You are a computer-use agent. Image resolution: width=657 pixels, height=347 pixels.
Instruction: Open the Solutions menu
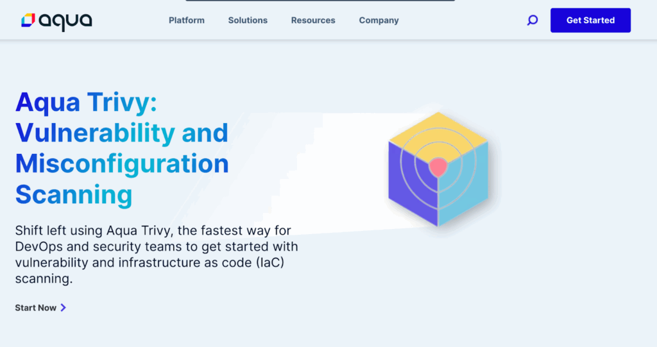[x=248, y=20]
